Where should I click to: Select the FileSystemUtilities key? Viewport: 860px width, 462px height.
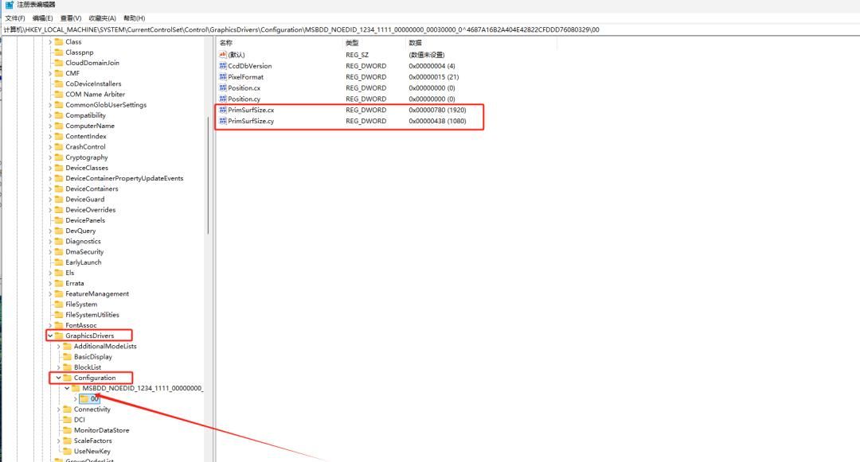click(92, 315)
